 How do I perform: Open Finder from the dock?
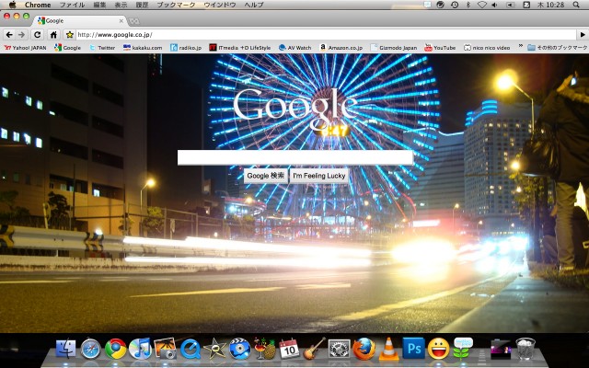click(x=66, y=349)
